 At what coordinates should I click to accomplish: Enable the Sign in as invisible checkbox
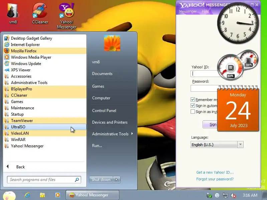click(x=193, y=112)
